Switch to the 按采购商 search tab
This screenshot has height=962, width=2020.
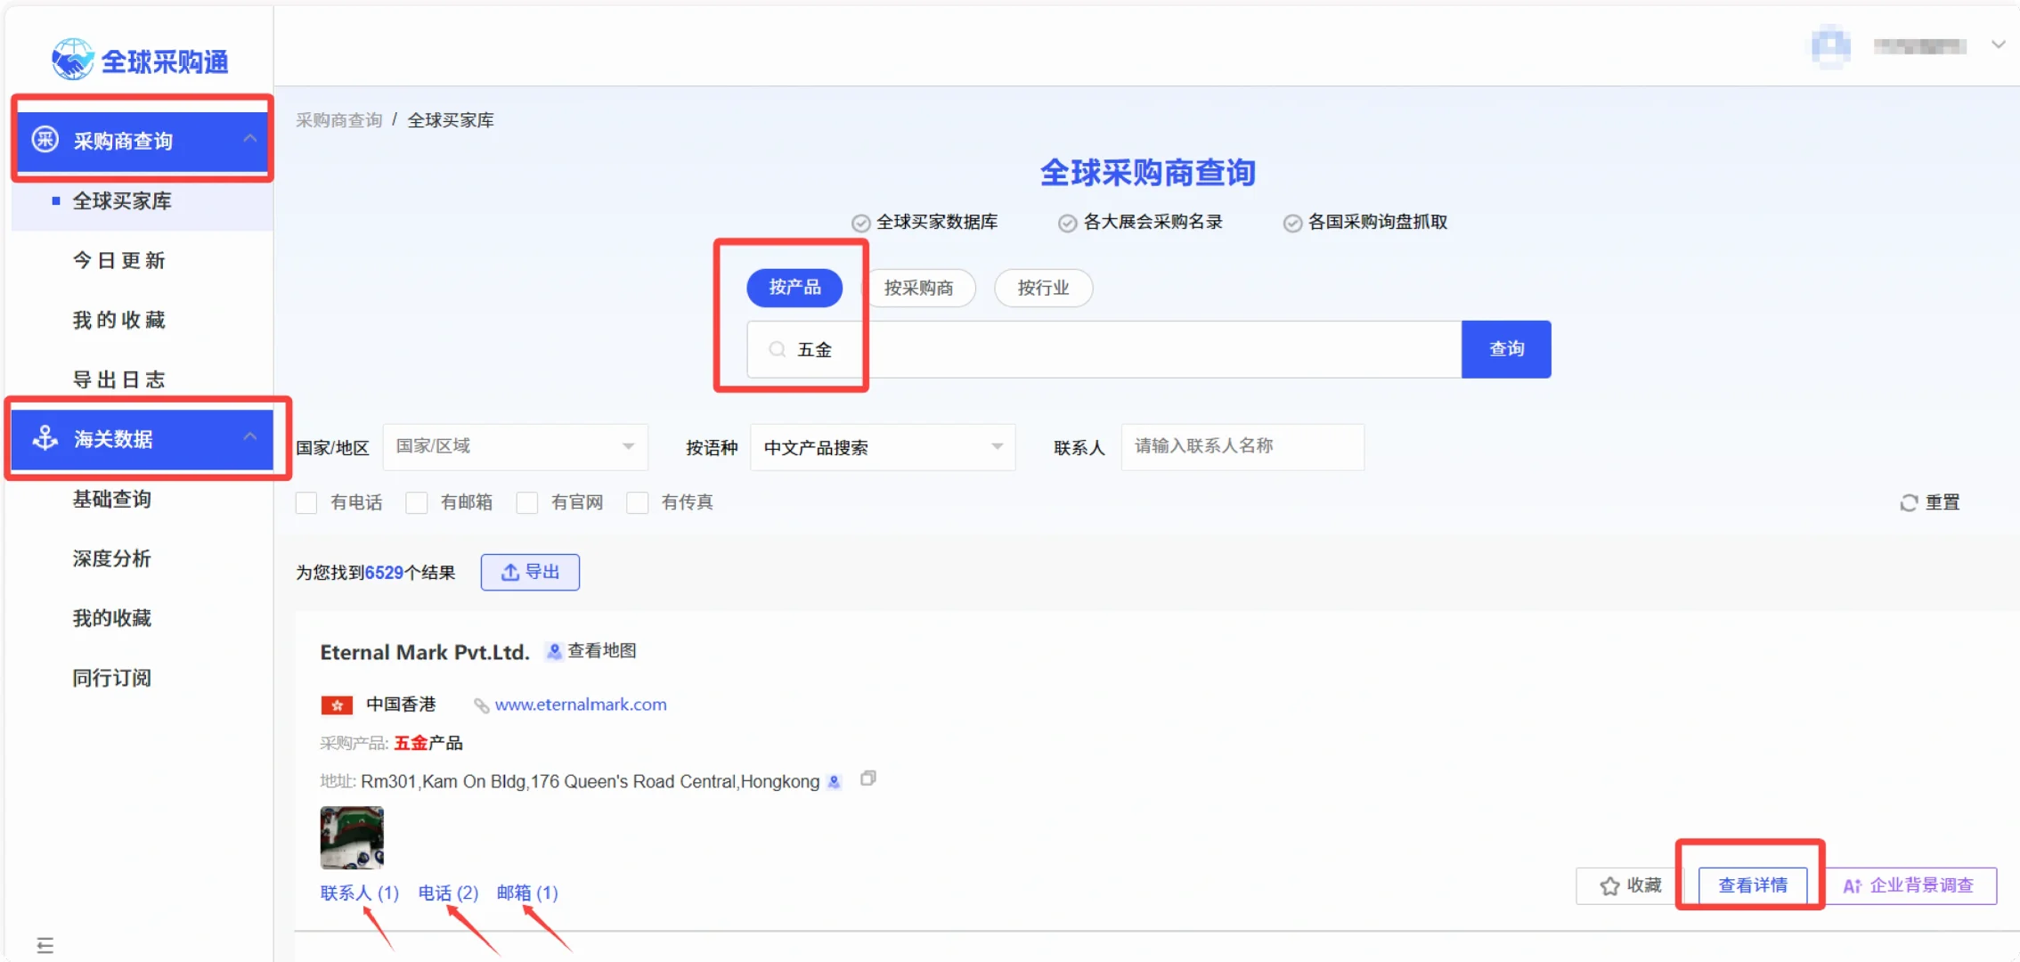[918, 288]
